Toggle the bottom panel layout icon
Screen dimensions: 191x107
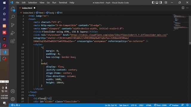click(x=157, y=2)
